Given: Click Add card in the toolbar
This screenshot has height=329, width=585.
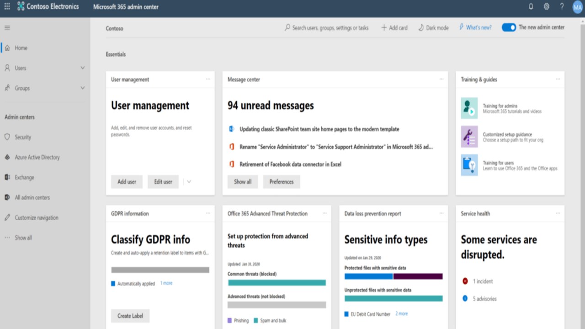Looking at the screenshot, I should coord(394,27).
